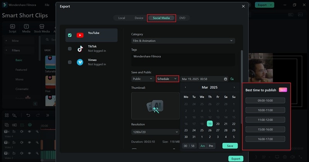
Task: Collapse the Filters tree item
Action: pyautogui.click(x=6, y=51)
